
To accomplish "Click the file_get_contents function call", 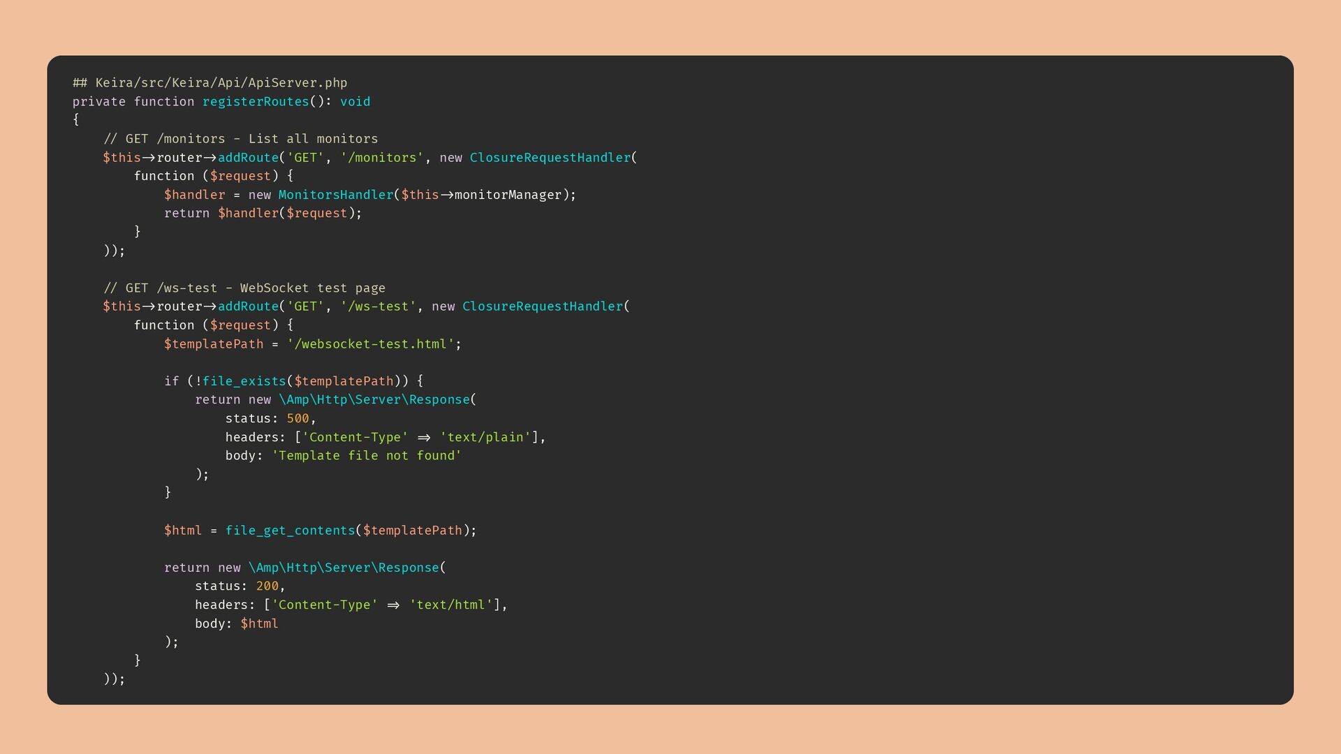I will [x=290, y=531].
